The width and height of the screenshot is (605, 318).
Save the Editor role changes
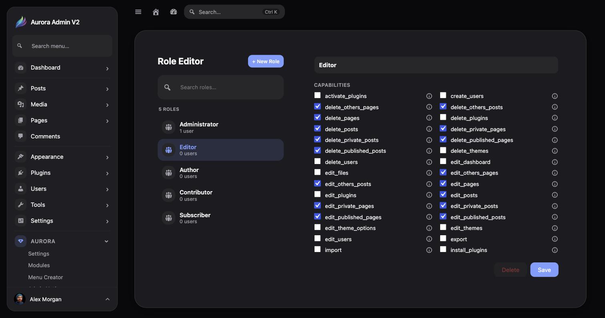click(544, 270)
